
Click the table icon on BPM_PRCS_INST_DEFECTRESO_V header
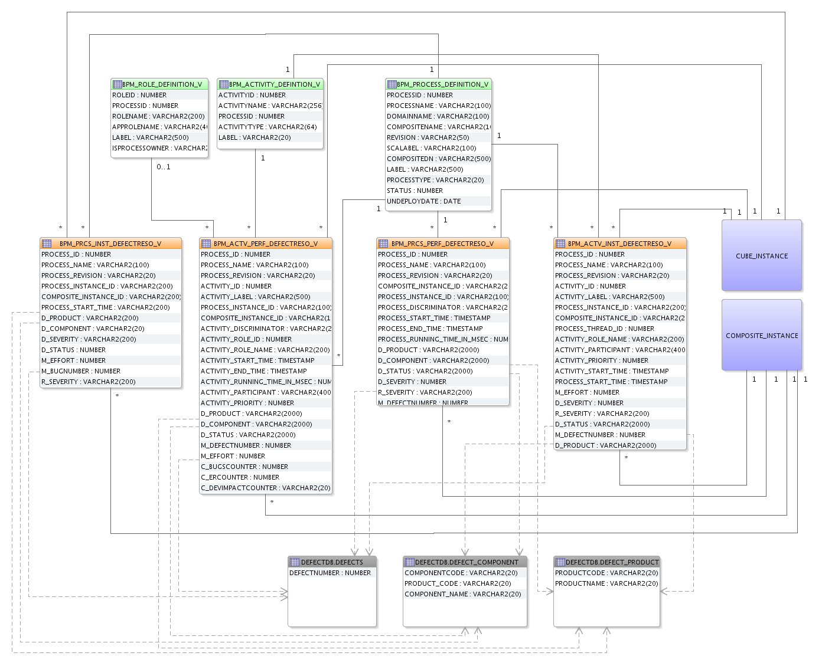click(x=47, y=243)
